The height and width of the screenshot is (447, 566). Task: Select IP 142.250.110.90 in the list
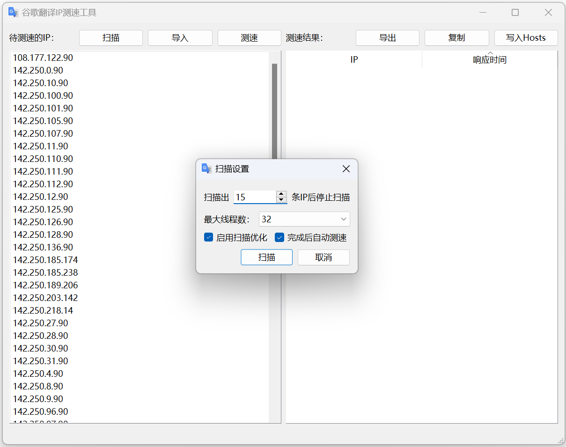43,159
